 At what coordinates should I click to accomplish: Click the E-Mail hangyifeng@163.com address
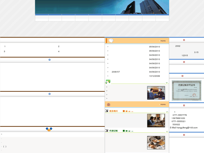click(184, 128)
